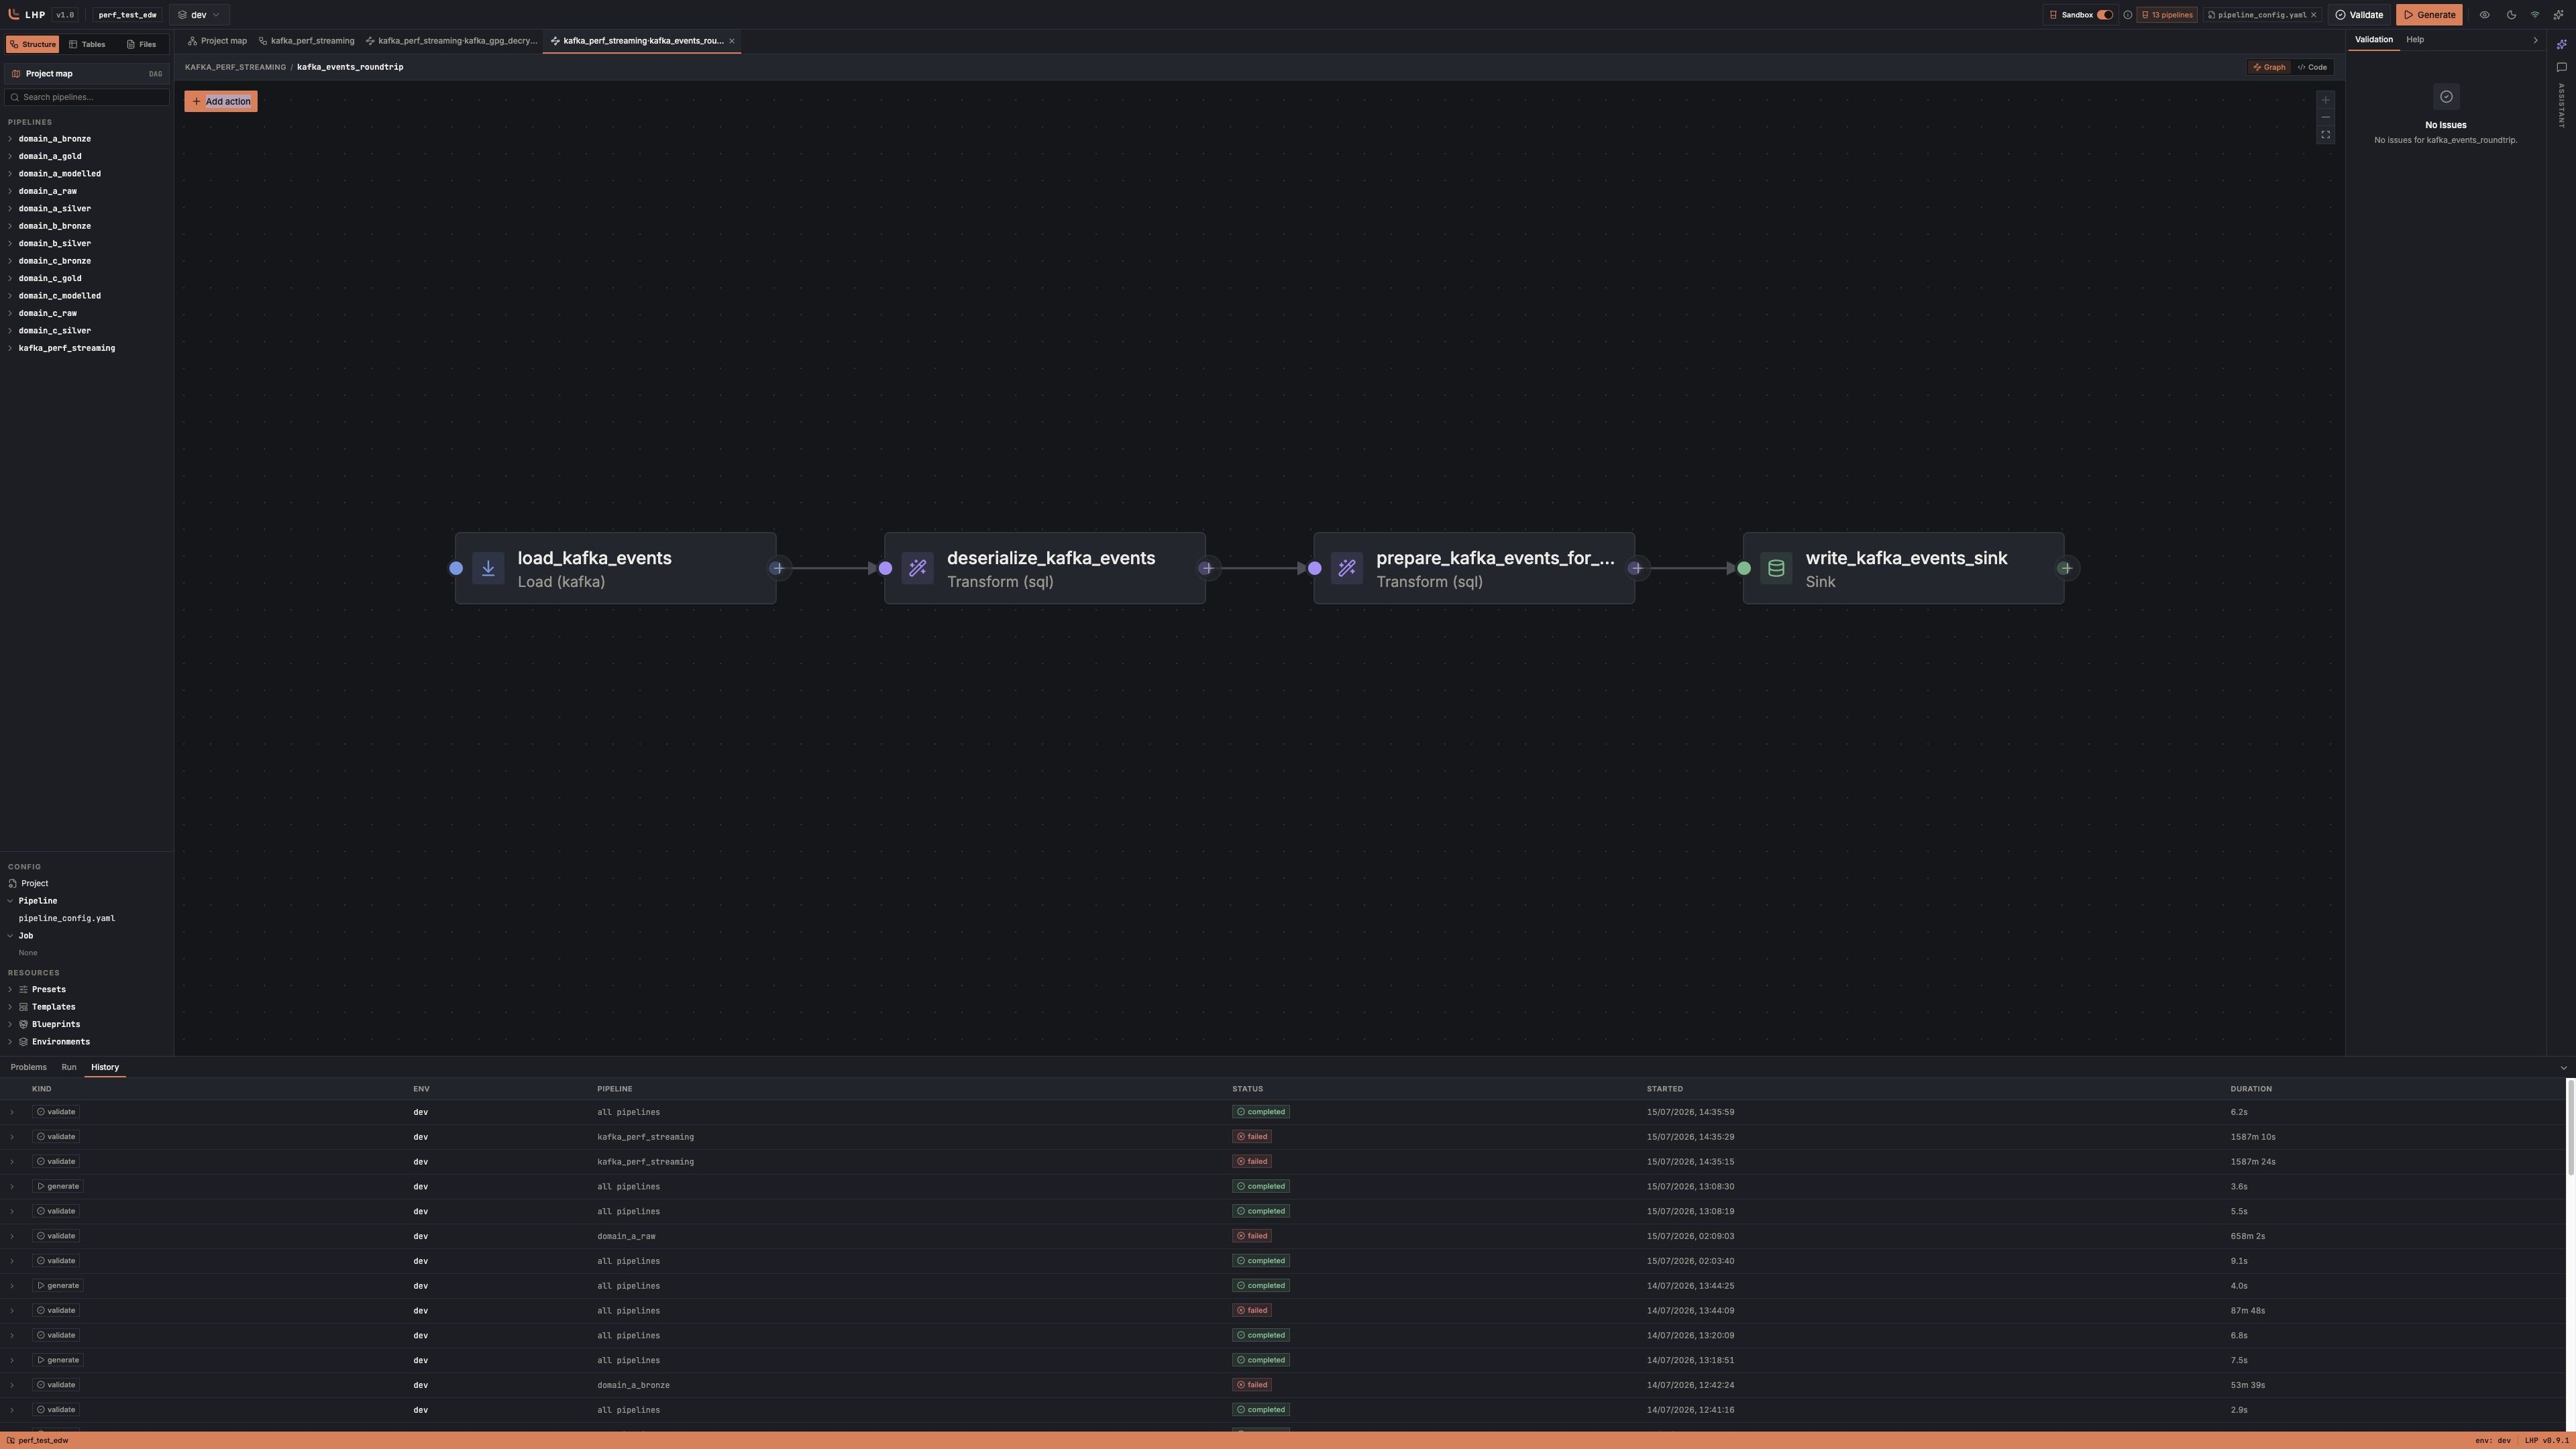Select Tables sidebar view
This screenshot has height=1449, width=2576.
tap(87, 44)
